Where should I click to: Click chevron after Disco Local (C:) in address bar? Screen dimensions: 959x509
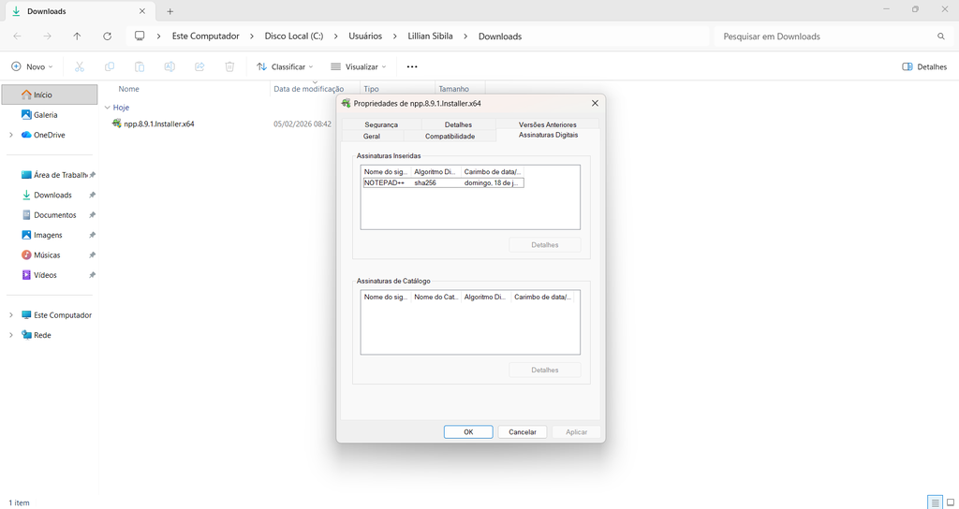click(336, 36)
